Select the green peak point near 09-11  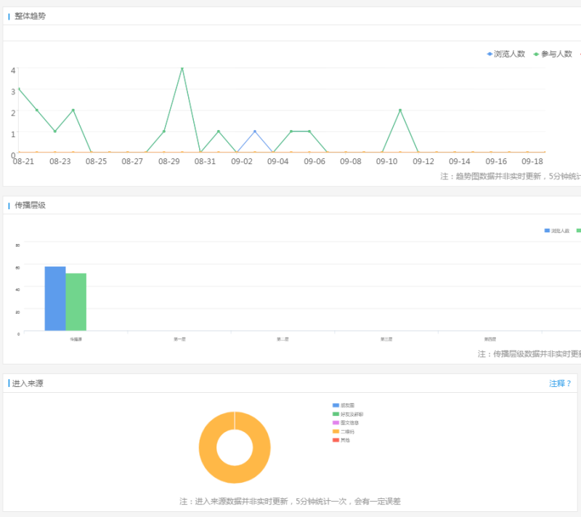click(x=400, y=110)
